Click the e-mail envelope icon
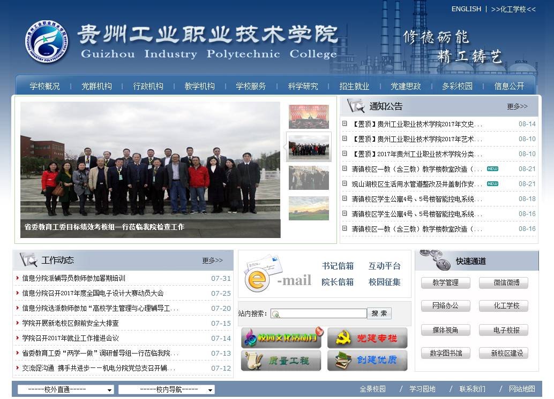 [263, 273]
